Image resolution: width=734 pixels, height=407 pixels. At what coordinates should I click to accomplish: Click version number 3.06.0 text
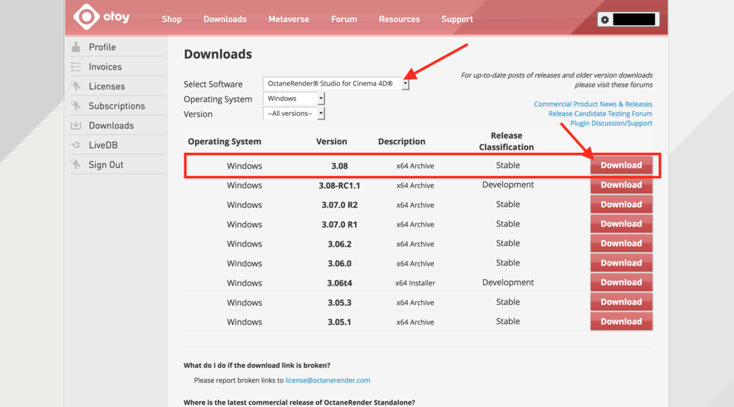pos(339,263)
